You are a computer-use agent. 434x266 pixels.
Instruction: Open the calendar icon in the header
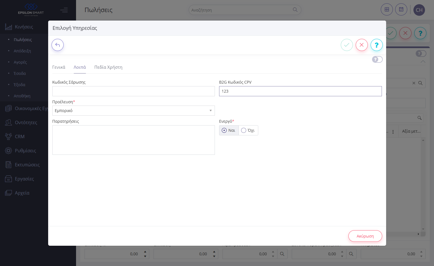click(401, 10)
